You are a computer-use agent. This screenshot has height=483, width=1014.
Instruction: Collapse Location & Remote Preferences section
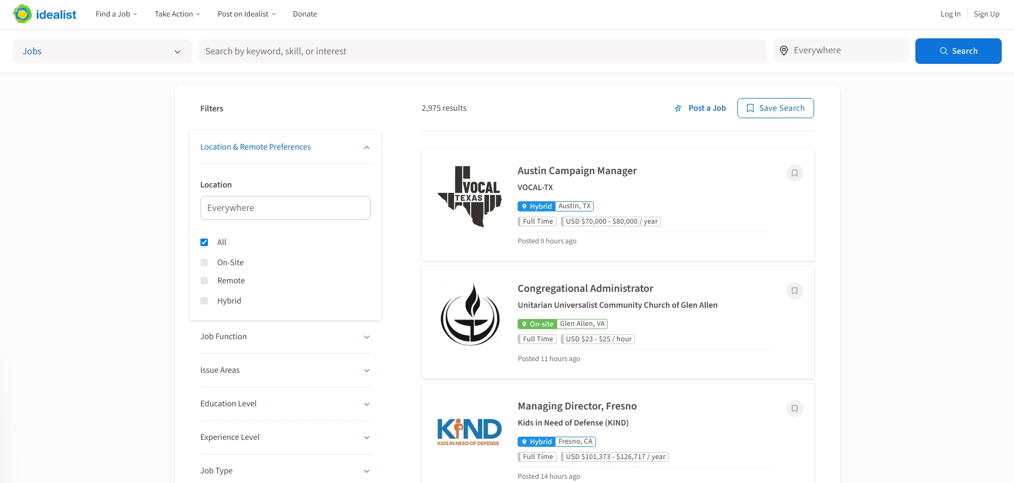[x=285, y=147]
